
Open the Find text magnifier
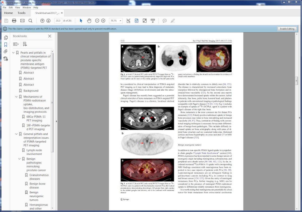click(x=30, y=21)
